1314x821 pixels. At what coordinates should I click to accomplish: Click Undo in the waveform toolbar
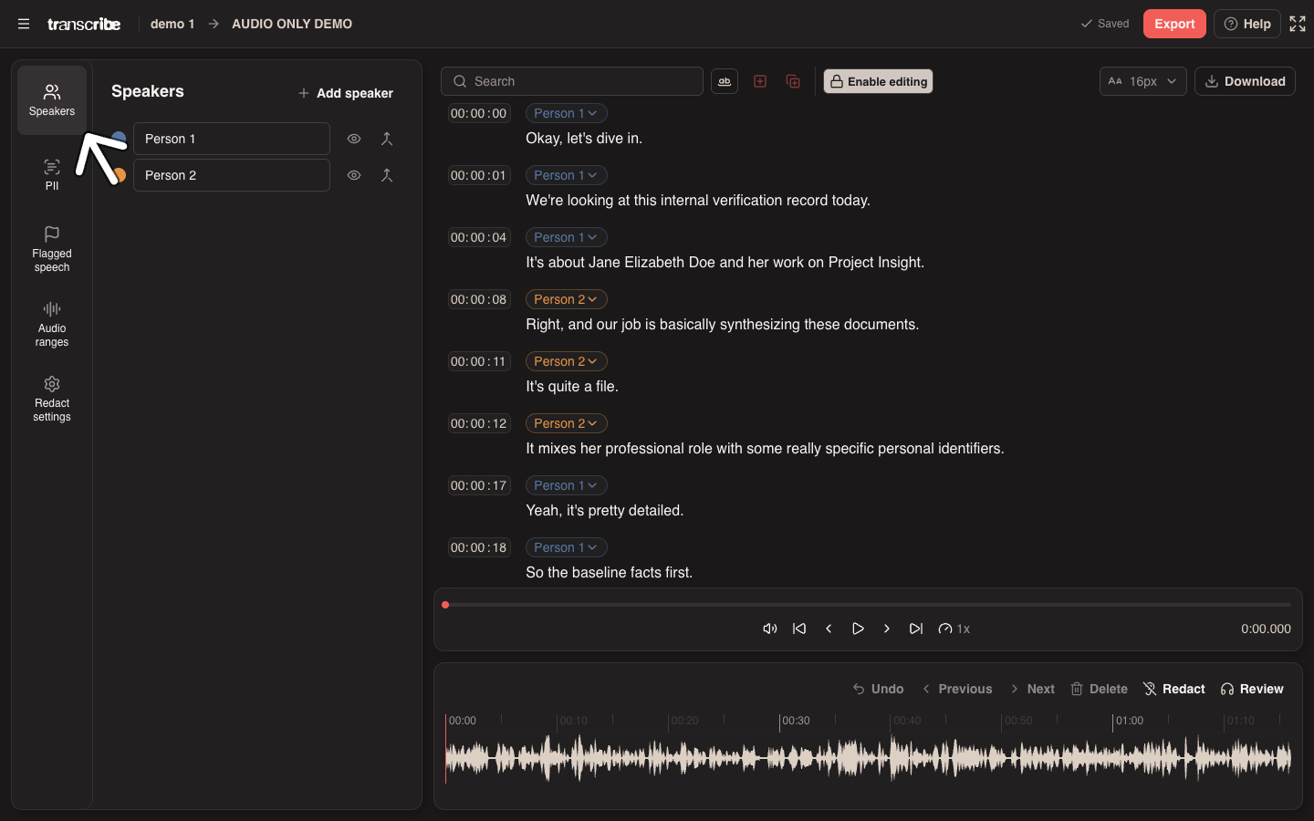[x=878, y=689]
